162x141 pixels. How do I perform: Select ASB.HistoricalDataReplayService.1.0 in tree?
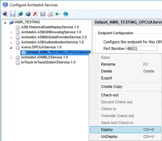50,27
